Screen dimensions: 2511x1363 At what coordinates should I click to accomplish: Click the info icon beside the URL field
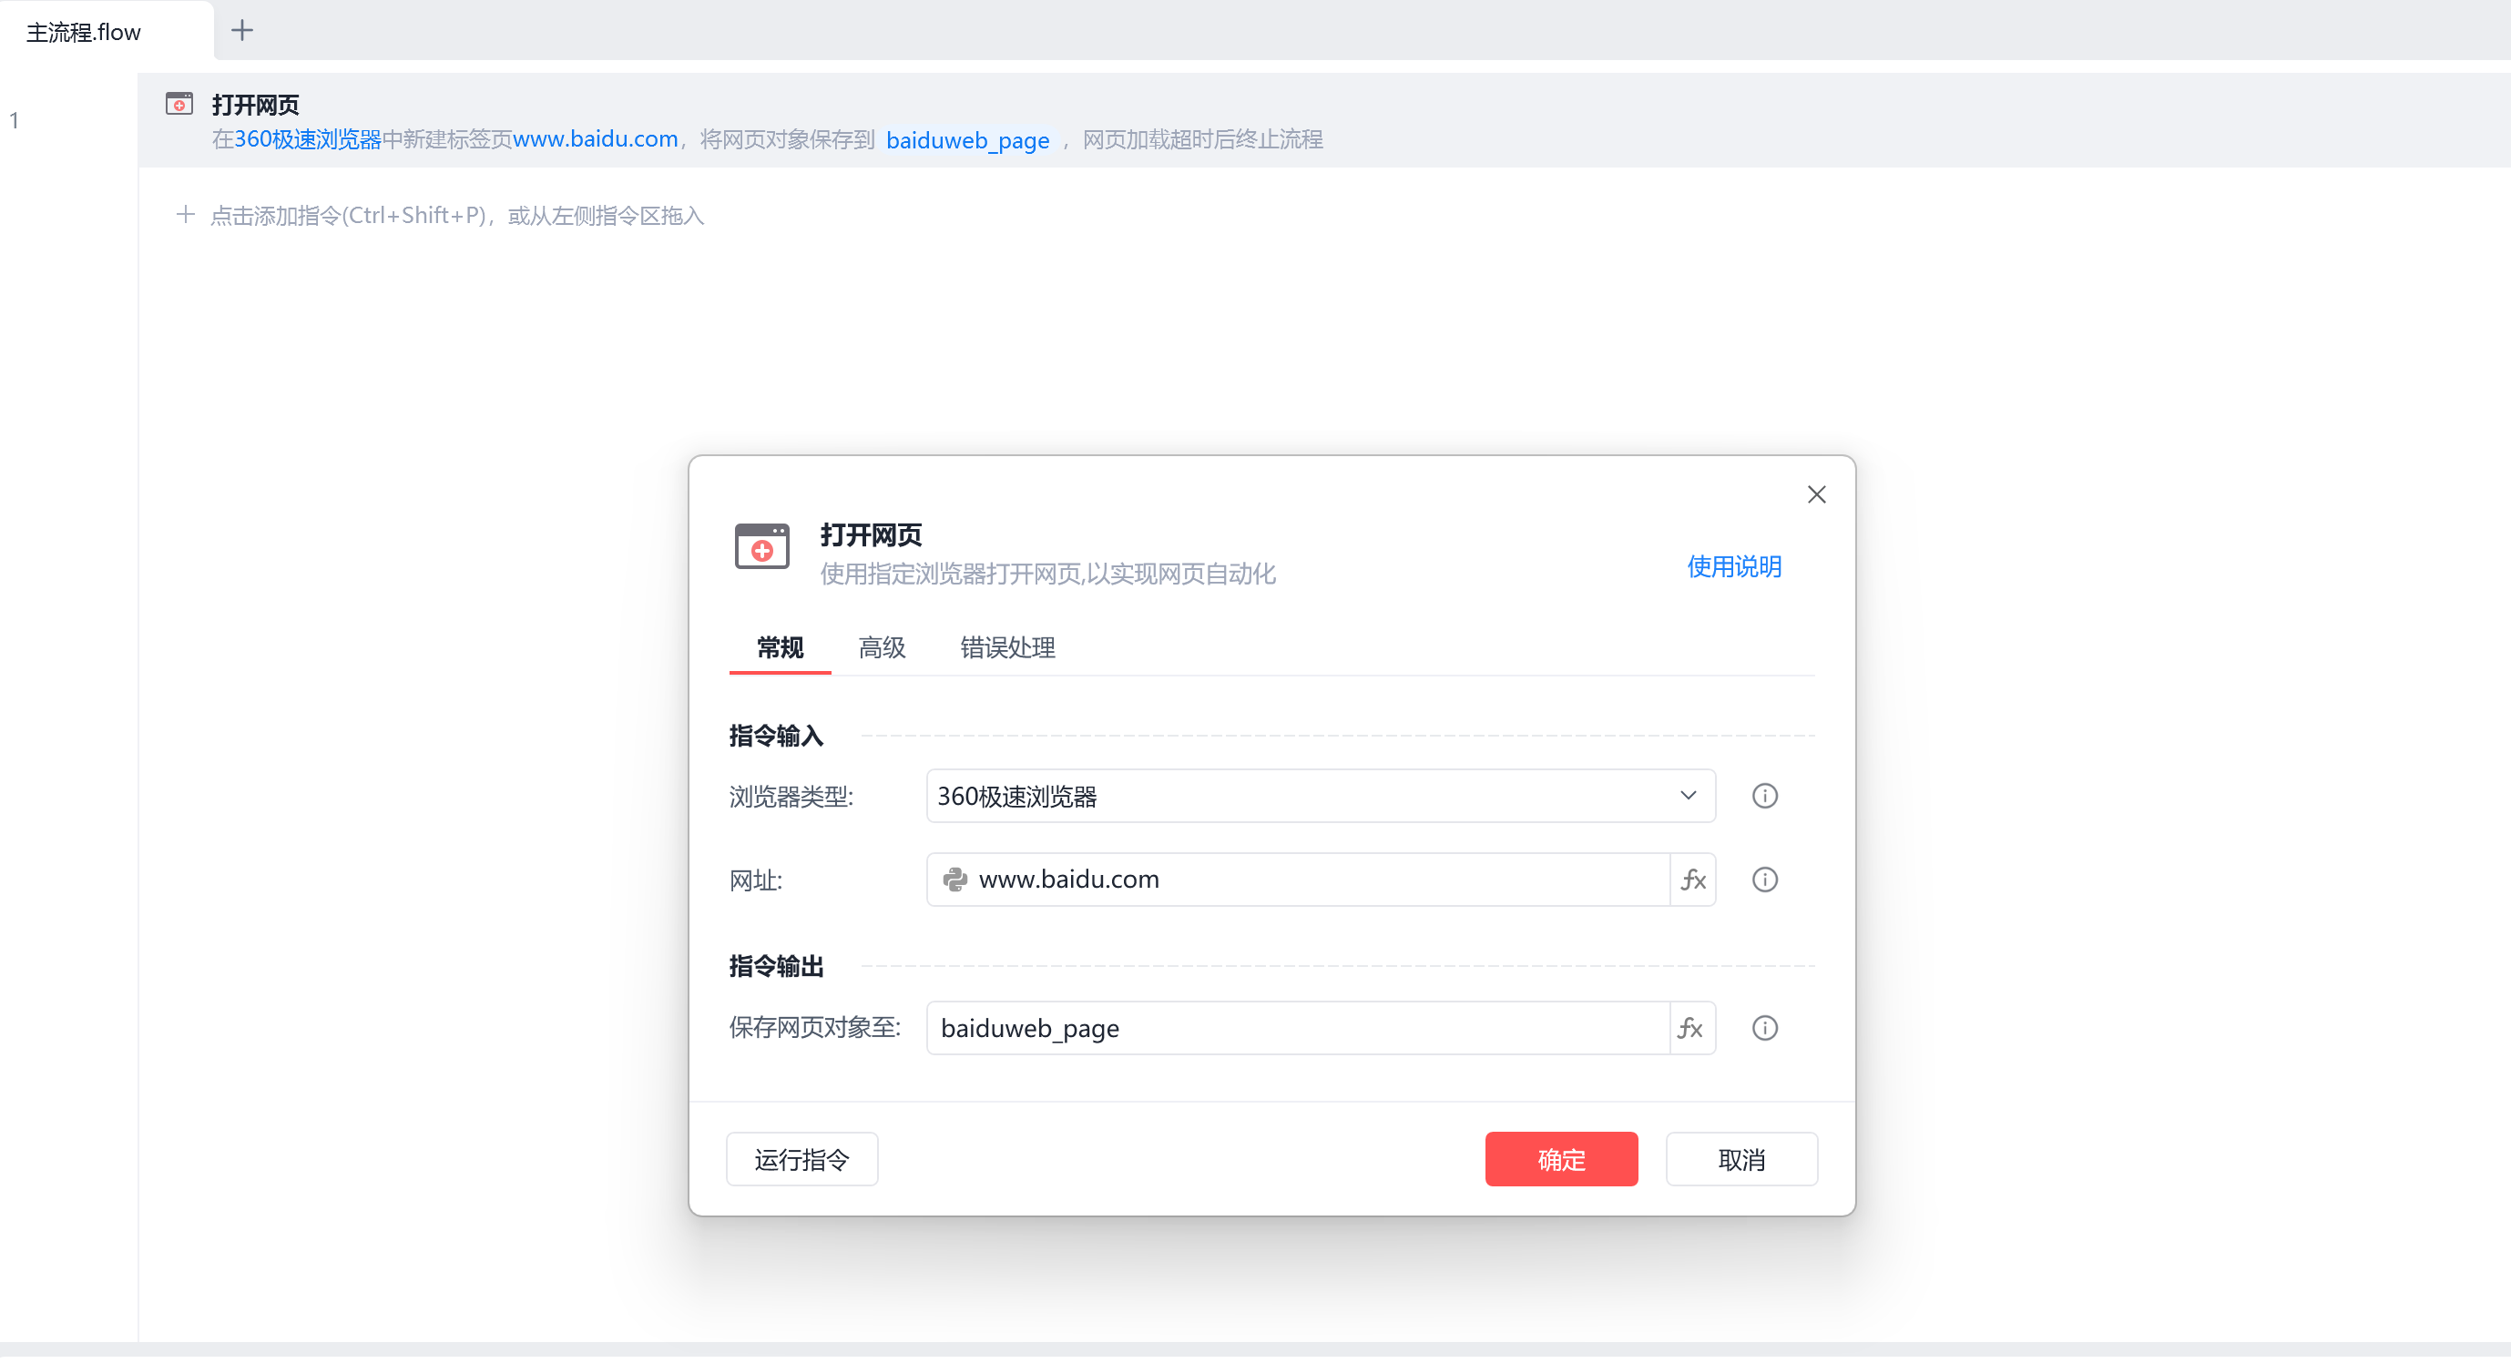[x=1765, y=881]
